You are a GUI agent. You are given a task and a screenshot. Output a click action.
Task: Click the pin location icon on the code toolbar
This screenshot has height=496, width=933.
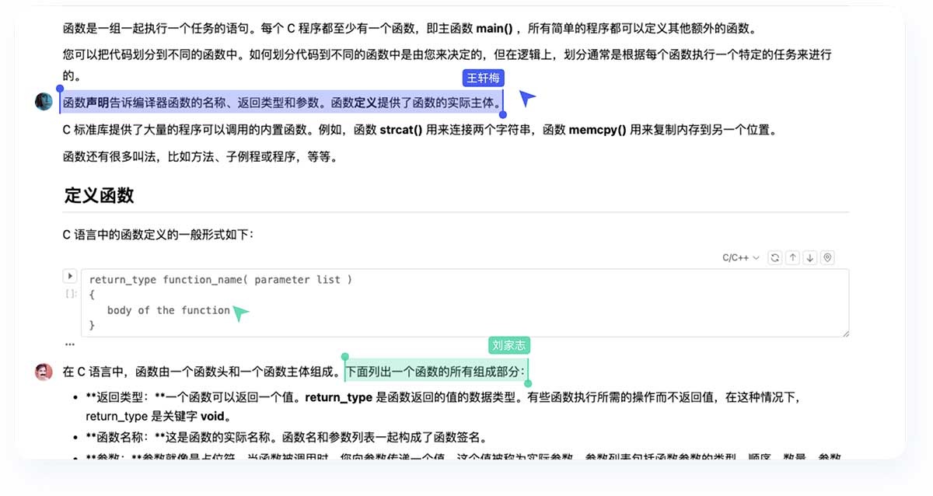(827, 257)
